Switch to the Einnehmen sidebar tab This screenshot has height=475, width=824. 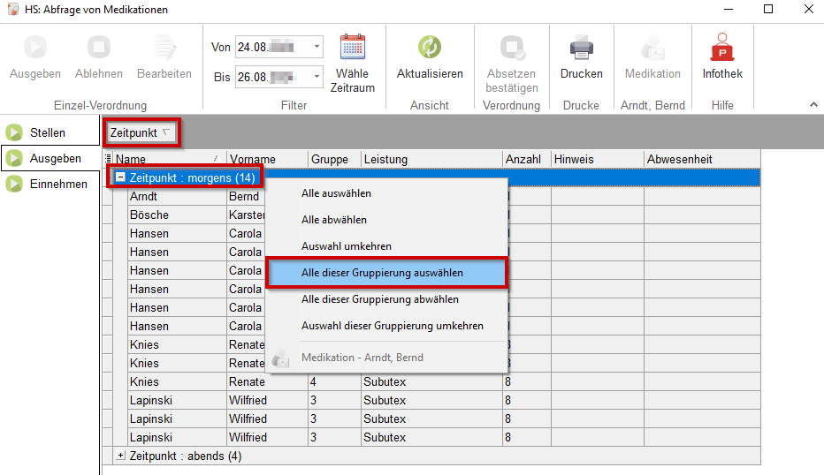[x=58, y=185]
